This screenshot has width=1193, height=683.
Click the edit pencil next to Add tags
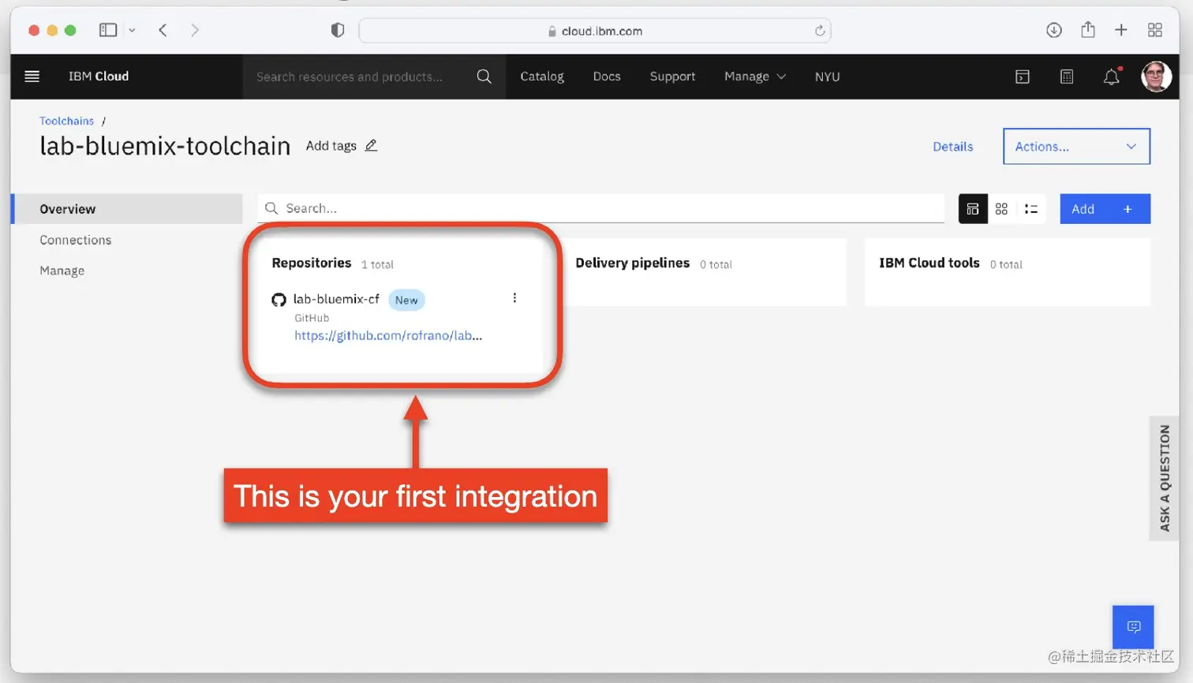[x=371, y=145]
